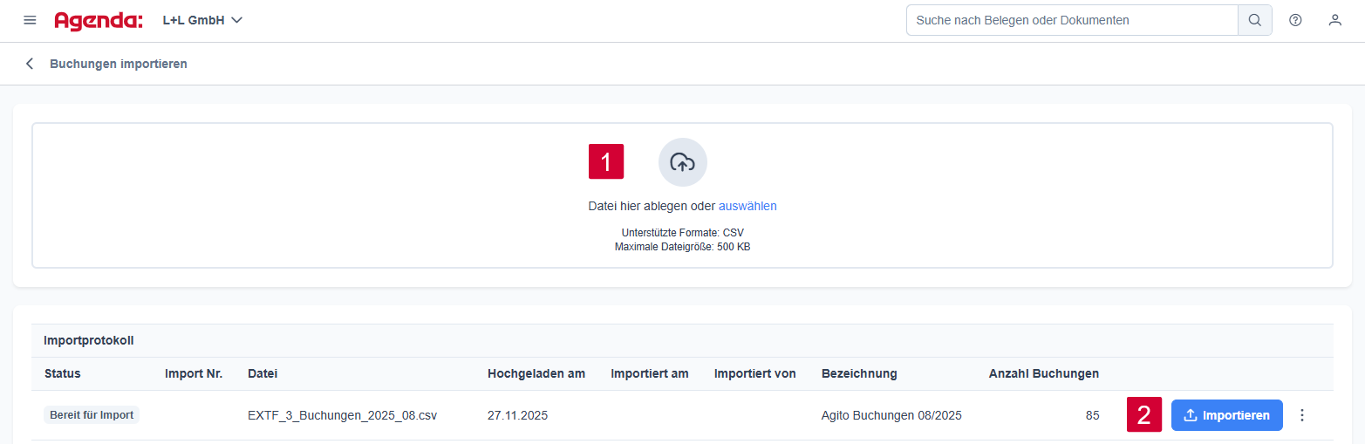Select file EXTF_3_Buchungen_2025_08.csv in the list
Screen dimensions: 1365x444
click(x=342, y=415)
